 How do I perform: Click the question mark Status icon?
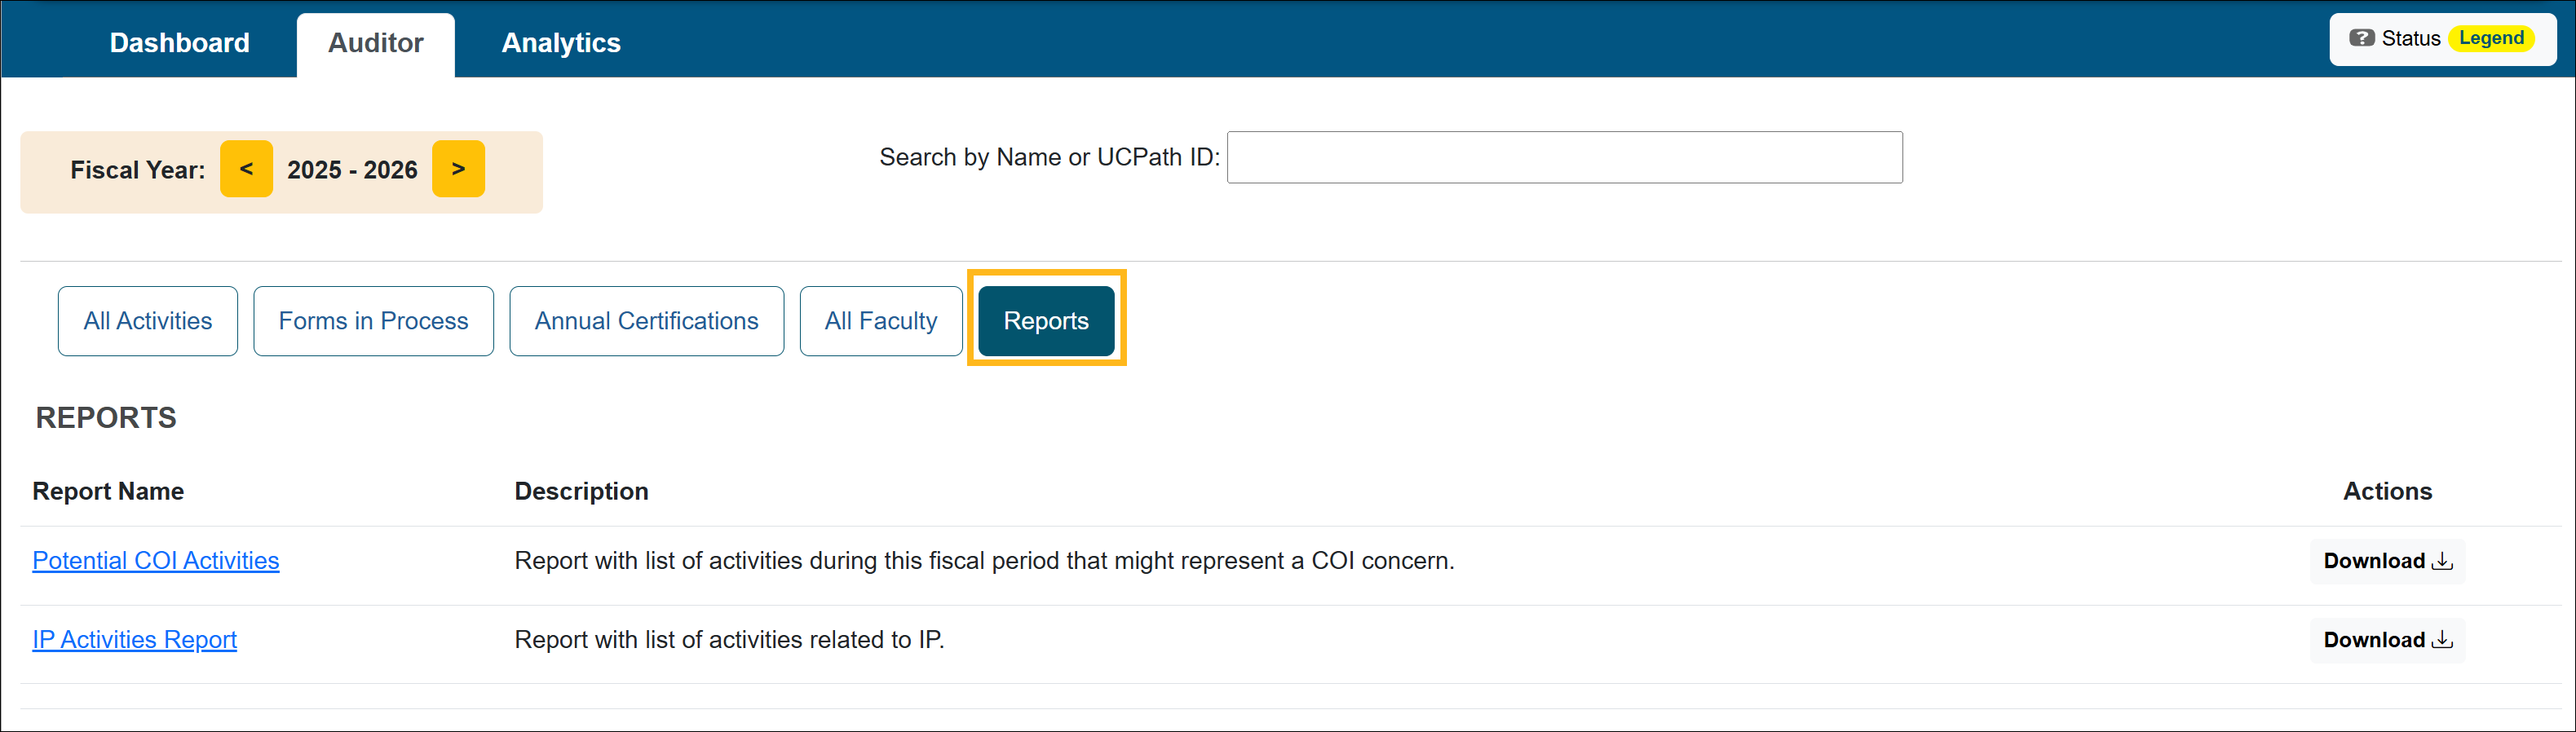point(2361,39)
